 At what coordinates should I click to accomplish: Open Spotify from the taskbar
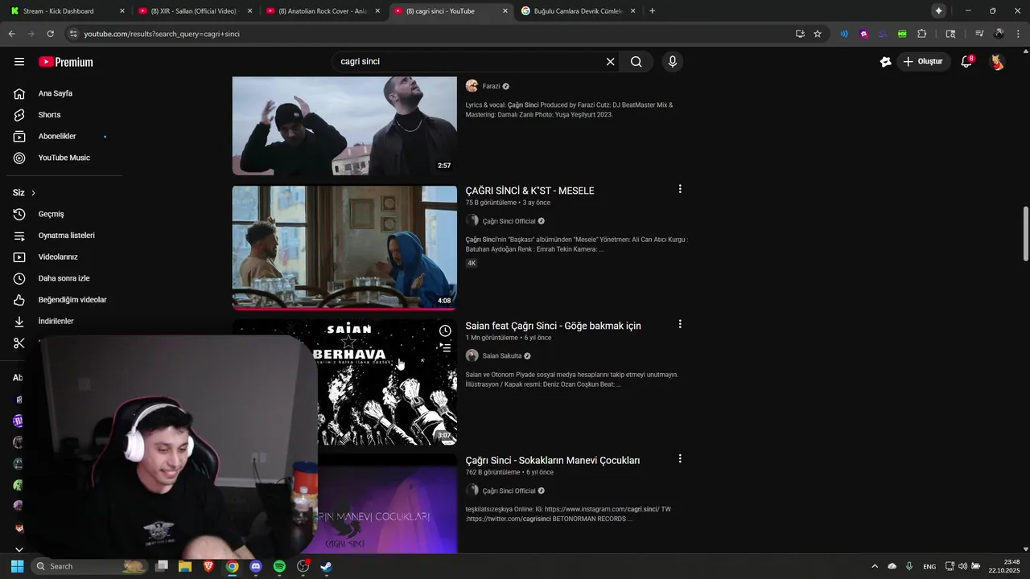279,566
